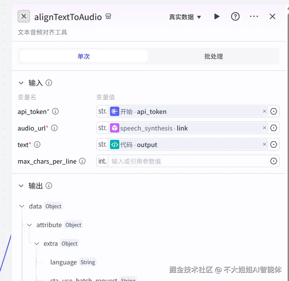Click the info icon beside 输出 heading

click(x=49, y=185)
